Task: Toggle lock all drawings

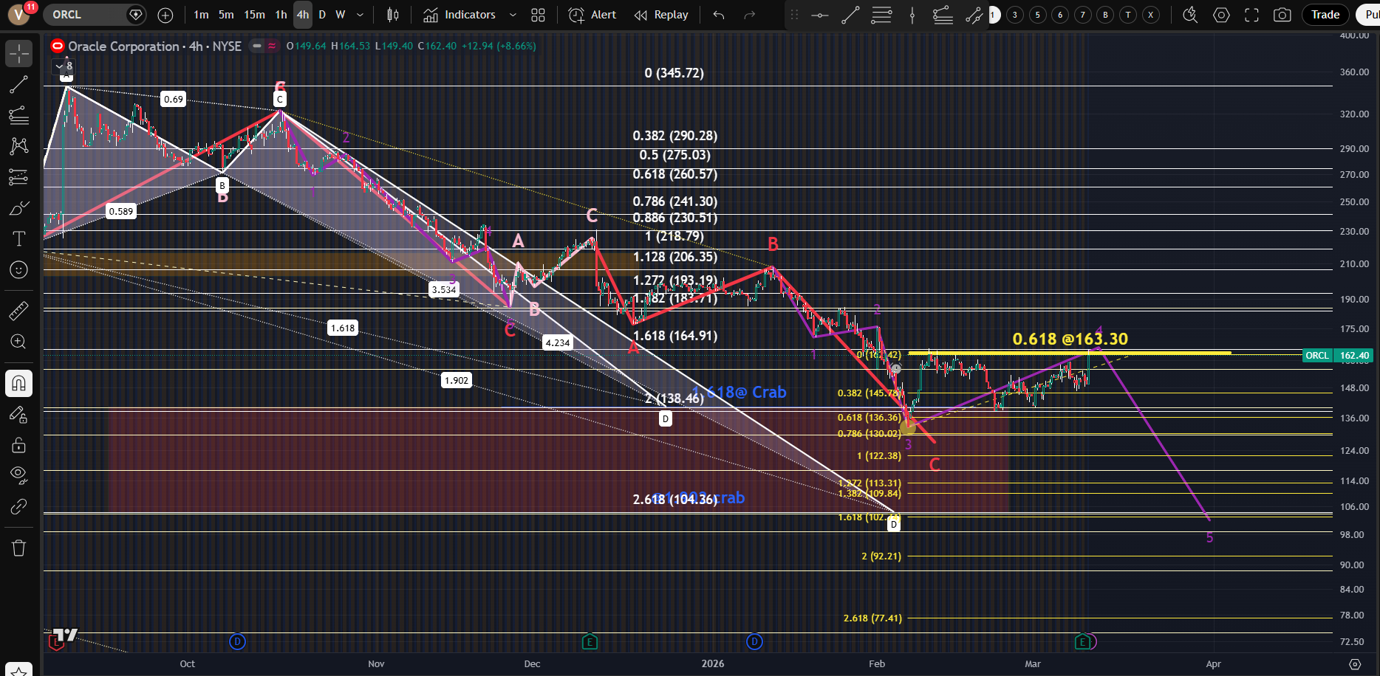Action: pyautogui.click(x=18, y=445)
